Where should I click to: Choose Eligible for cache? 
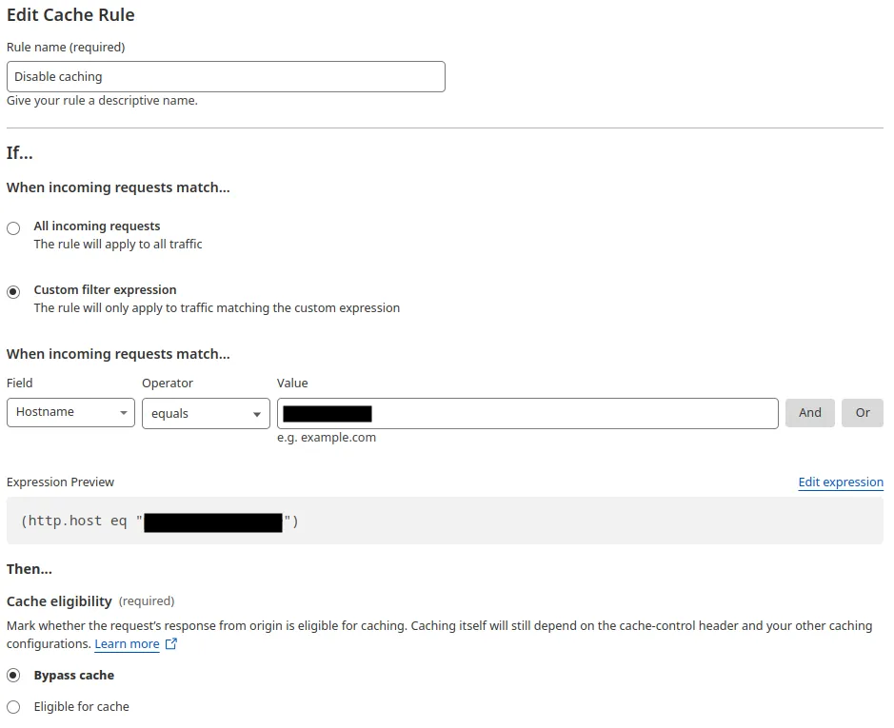(13, 706)
